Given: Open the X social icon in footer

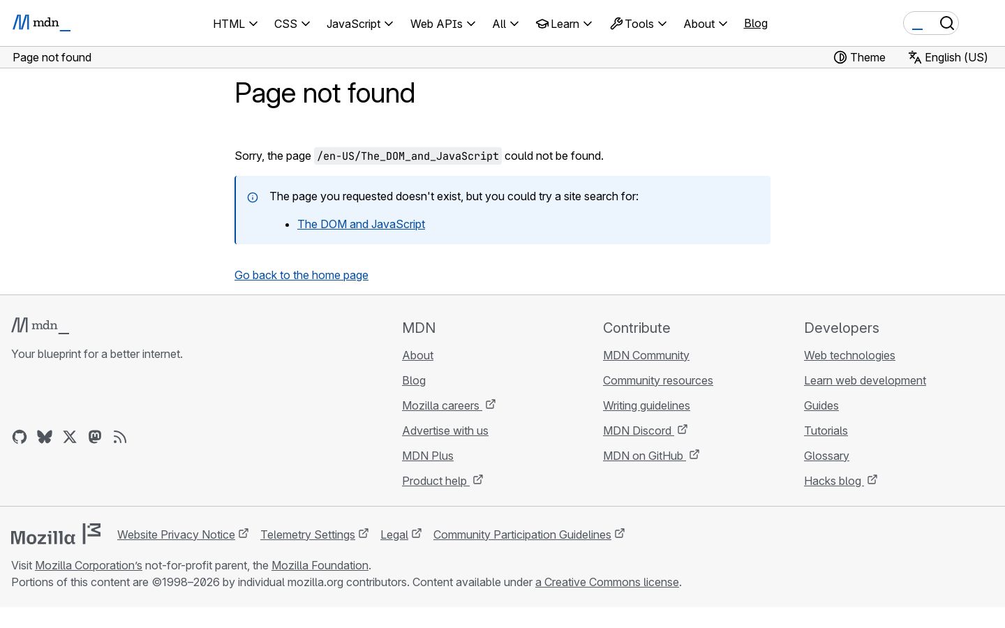Looking at the screenshot, I should [x=70, y=437].
